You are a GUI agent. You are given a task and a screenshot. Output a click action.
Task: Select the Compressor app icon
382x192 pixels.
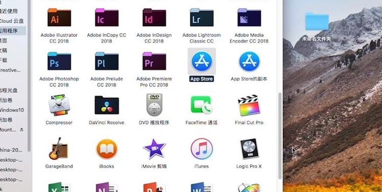pyautogui.click(x=59, y=105)
